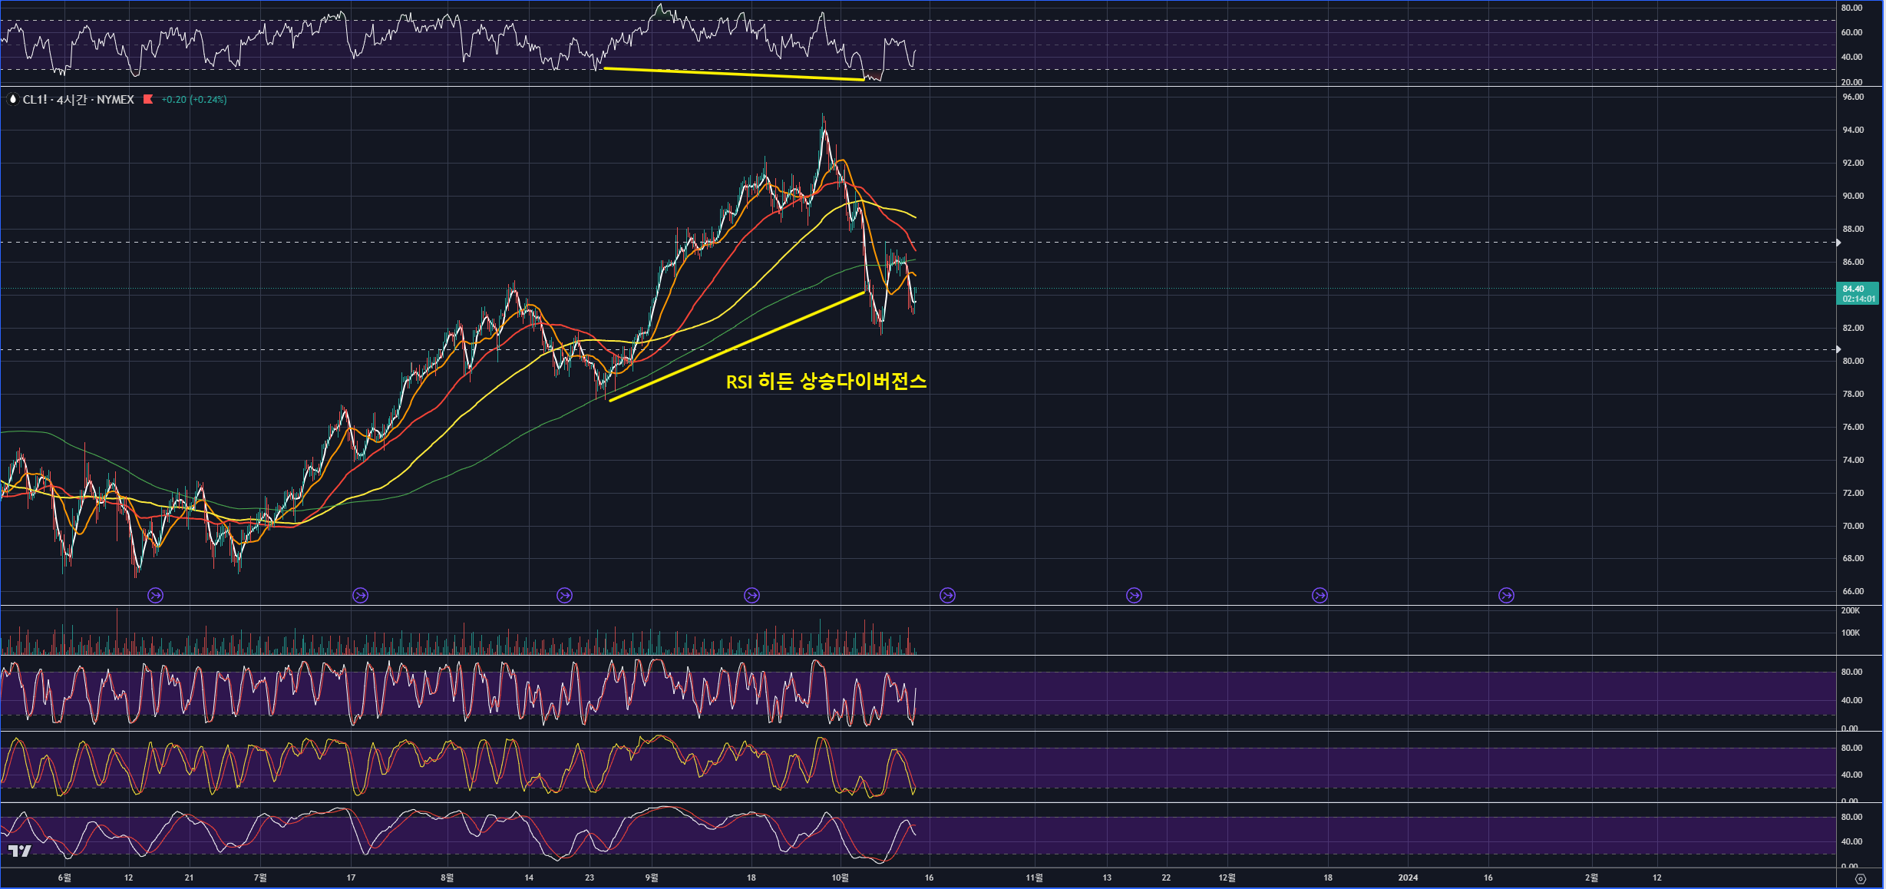Click the 200K volume scale label
1886x889 pixels.
pyautogui.click(x=1850, y=611)
